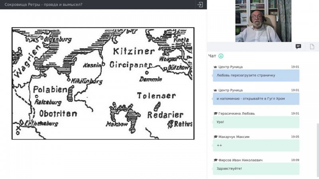Open the chat tab speech-bubble icon
This screenshot has height=179, width=319.
298,47
